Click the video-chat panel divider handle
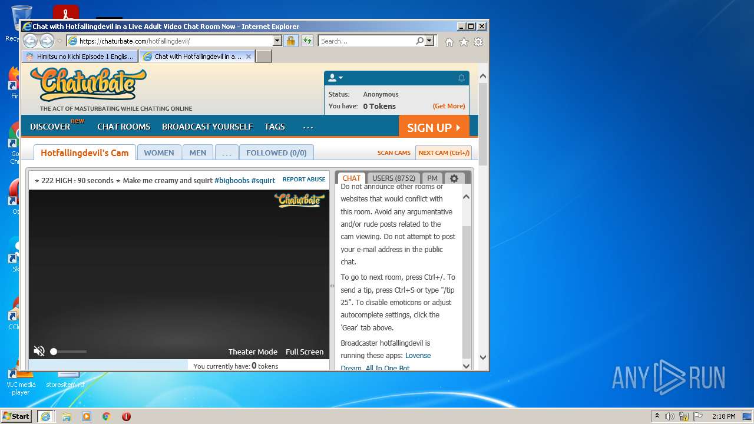 332,286
